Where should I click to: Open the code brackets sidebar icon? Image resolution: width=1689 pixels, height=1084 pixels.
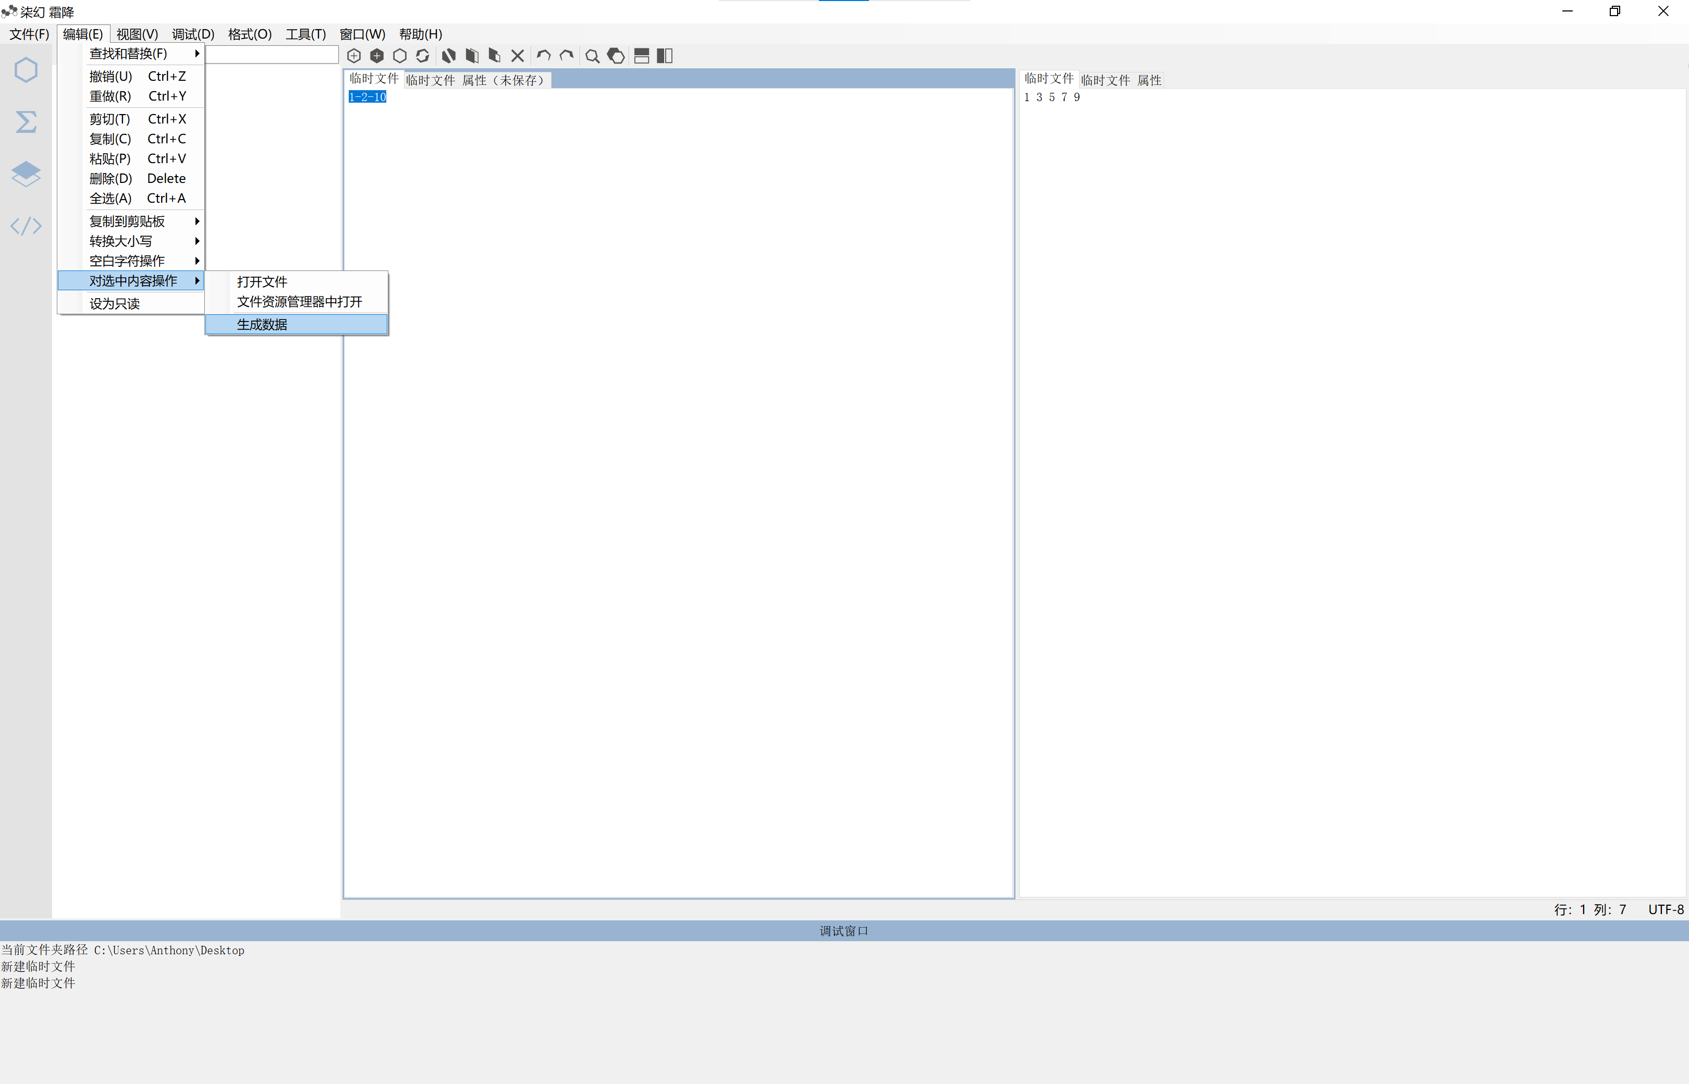[26, 226]
